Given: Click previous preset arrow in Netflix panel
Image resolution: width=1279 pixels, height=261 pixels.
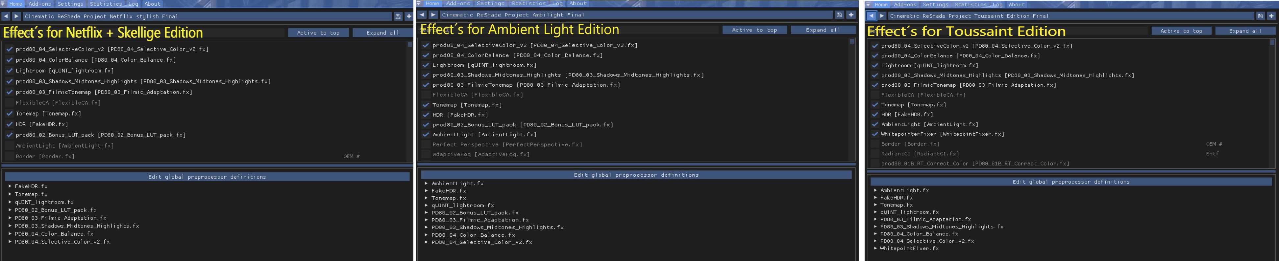Looking at the screenshot, I should (x=6, y=16).
